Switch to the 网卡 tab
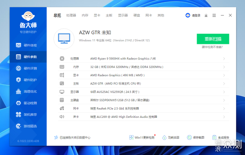 pyautogui.click(x=149, y=15)
